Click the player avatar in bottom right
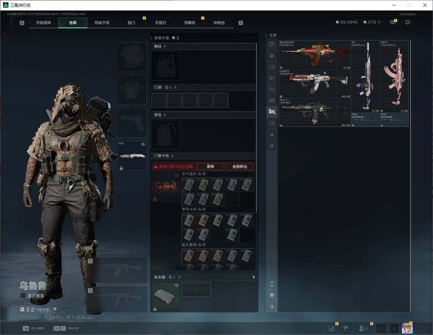The height and width of the screenshot is (335, 433). pos(407,328)
